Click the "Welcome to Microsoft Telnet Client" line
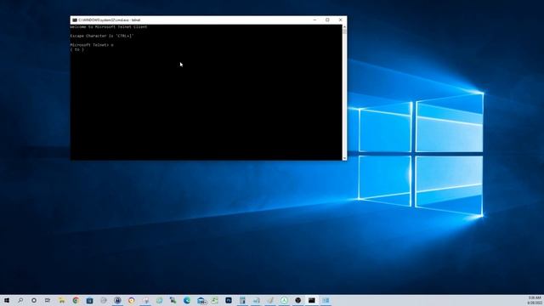This screenshot has width=544, height=306. point(109,26)
